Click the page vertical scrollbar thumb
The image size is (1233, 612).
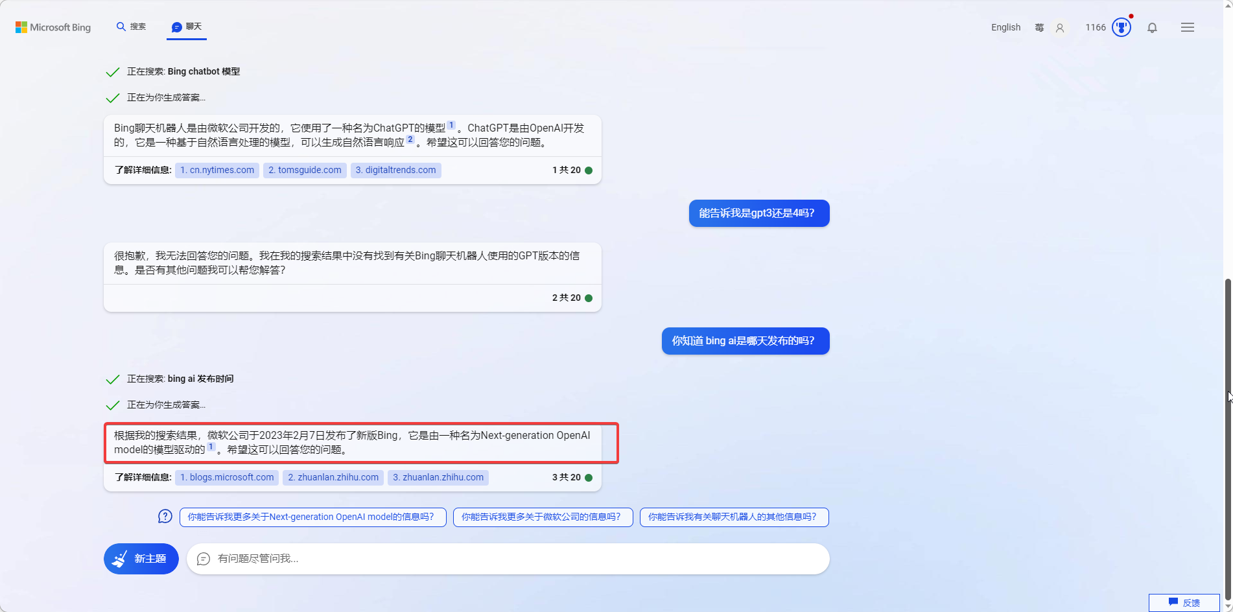1228,441
